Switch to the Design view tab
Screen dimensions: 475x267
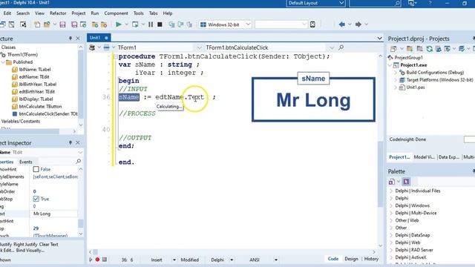pyautogui.click(x=351, y=259)
